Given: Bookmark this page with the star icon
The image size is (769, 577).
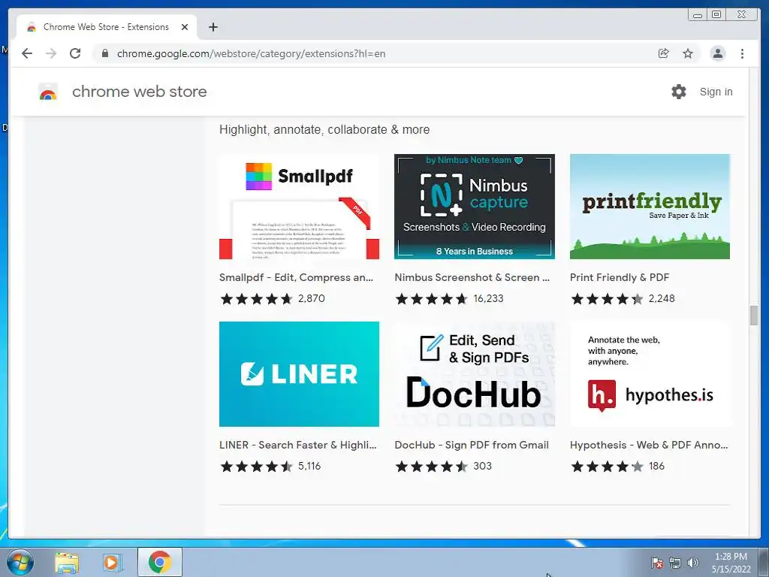Looking at the screenshot, I should (x=688, y=53).
